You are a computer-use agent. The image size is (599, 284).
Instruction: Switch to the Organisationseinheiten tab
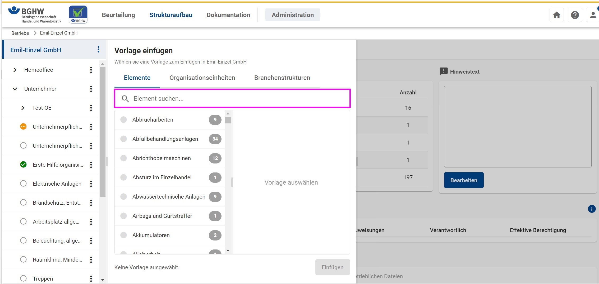point(202,78)
